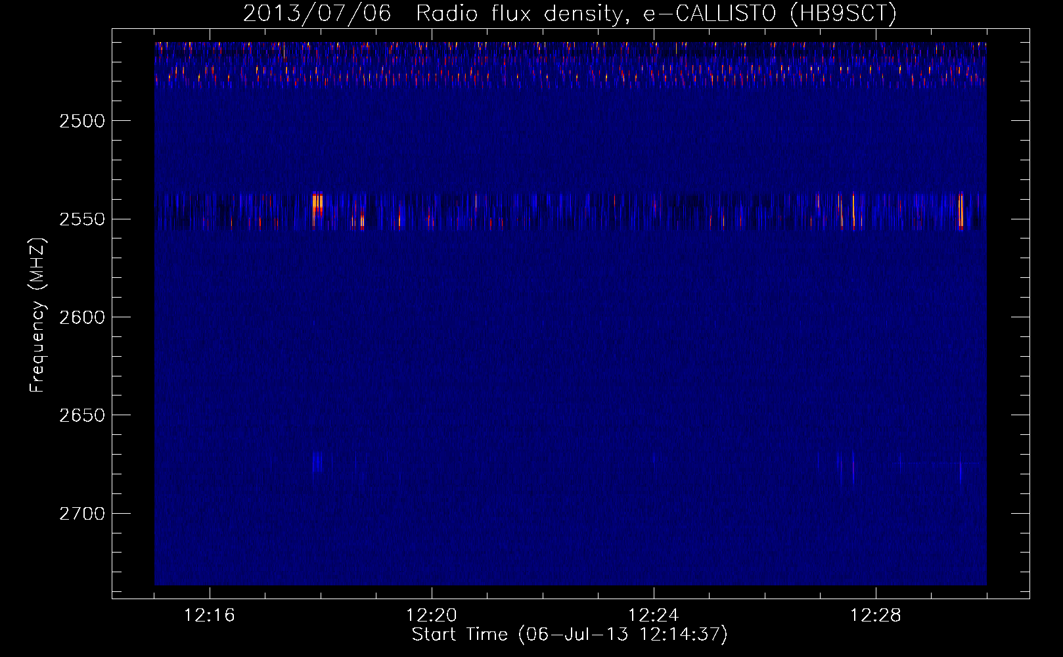Screen dimensions: 1063x657
Task: Click the 12:28 time axis label
Action: [x=876, y=616]
